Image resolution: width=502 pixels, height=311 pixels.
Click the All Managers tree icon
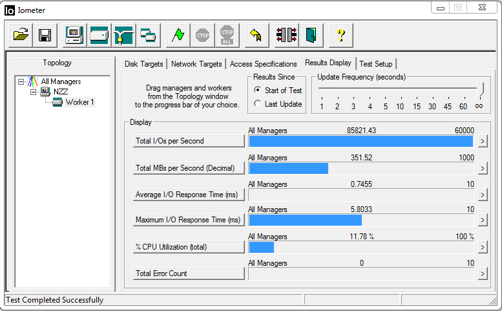click(32, 81)
